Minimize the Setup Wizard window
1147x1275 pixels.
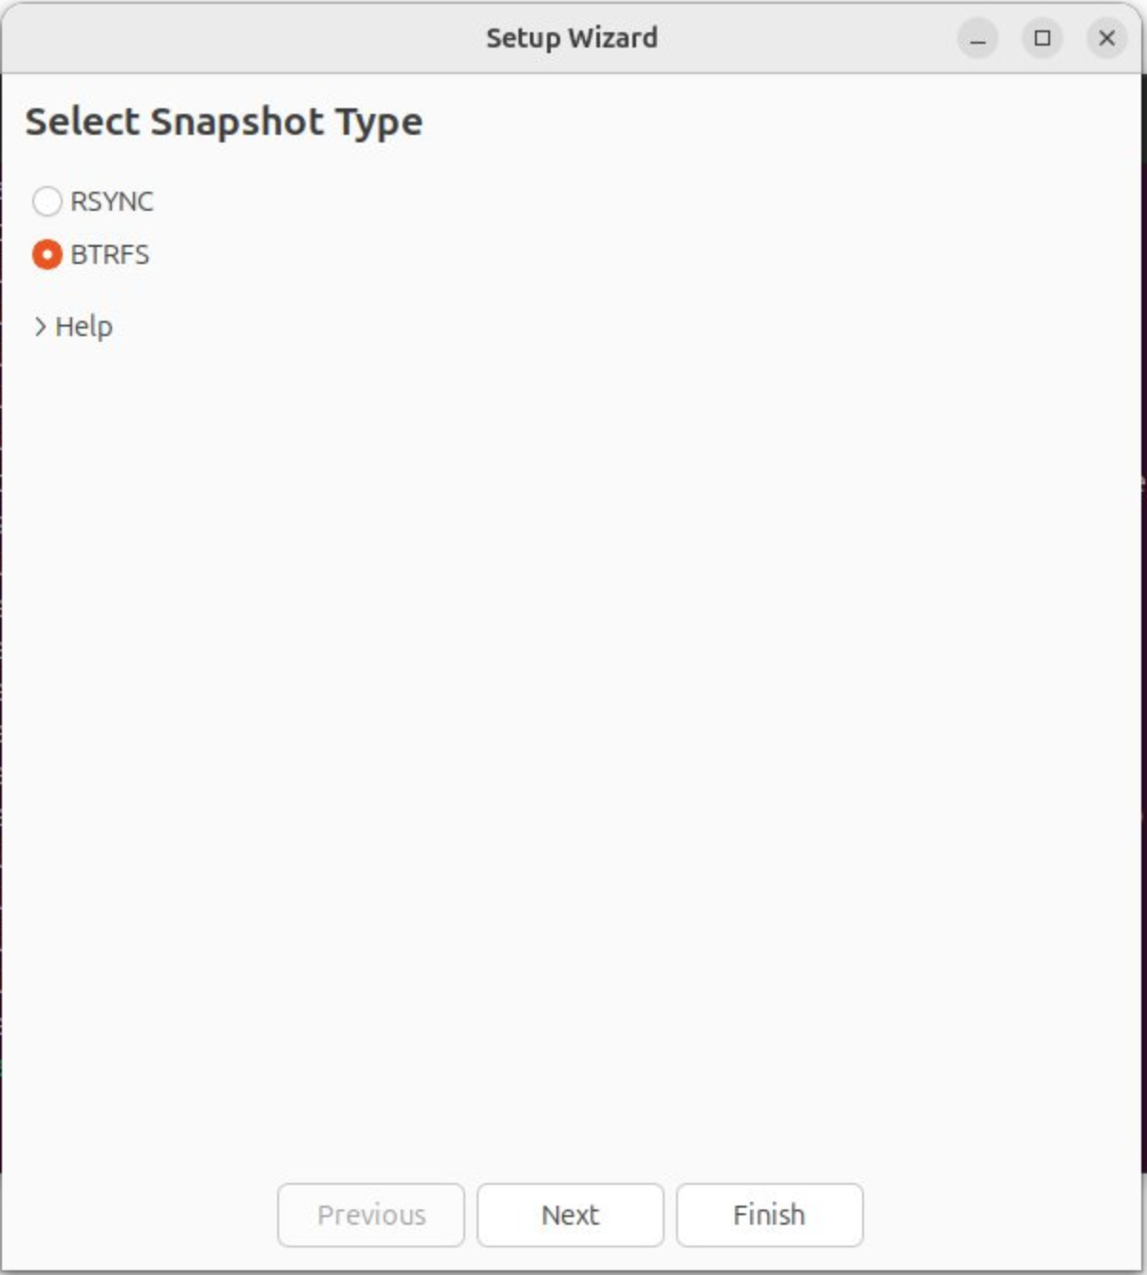(977, 39)
